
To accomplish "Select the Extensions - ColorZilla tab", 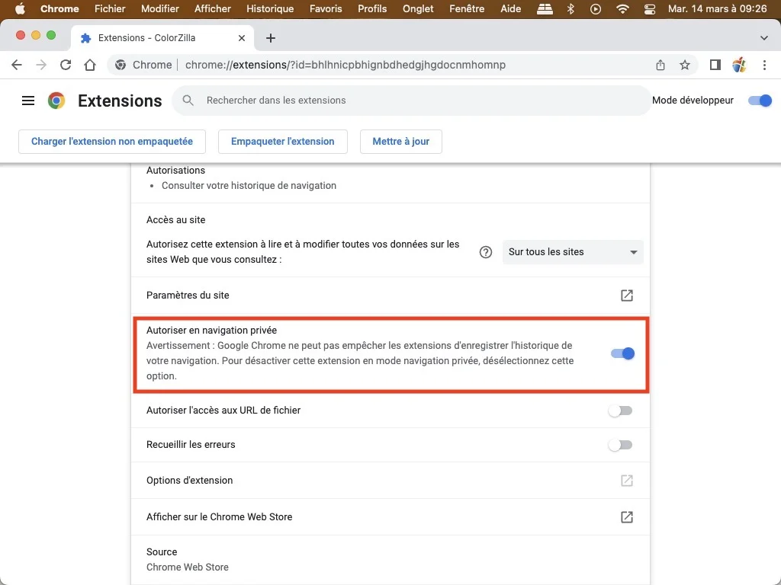I will coord(162,38).
